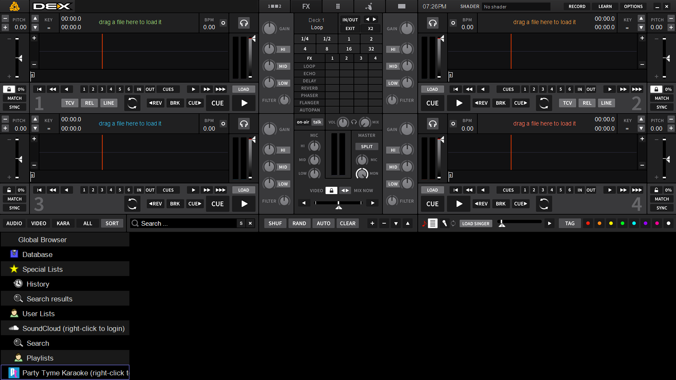
Task: Click CLEAR playlist button
Action: [348, 224]
